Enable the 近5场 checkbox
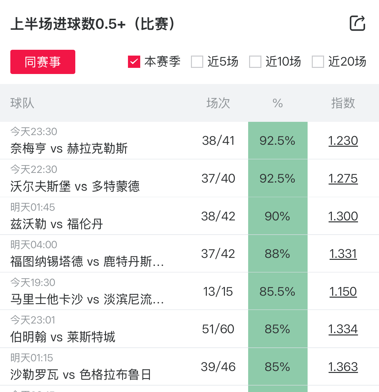379x392 pixels. (x=197, y=62)
